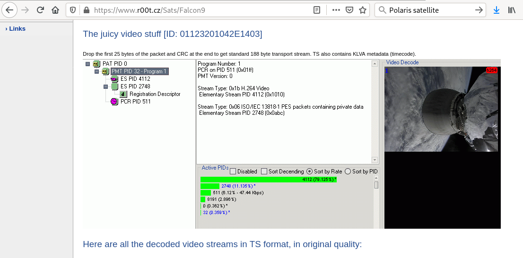This screenshot has height=258, width=523.
Task: Open tracking protection shield icon
Action: pyautogui.click(x=73, y=10)
